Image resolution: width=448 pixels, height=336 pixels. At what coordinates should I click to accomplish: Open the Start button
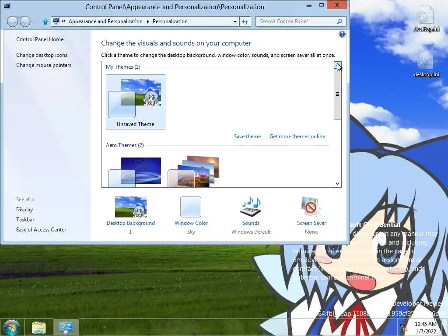pos(12,327)
